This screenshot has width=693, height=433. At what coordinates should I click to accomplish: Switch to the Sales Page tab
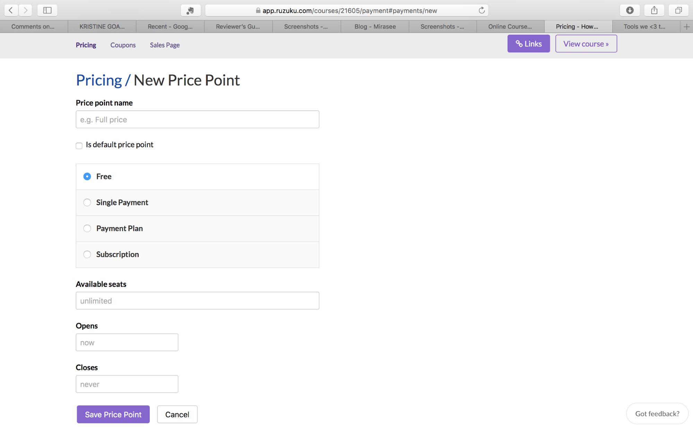(x=165, y=45)
